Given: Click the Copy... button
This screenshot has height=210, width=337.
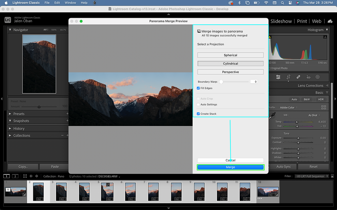Looking at the screenshot, I should pos(23,166).
